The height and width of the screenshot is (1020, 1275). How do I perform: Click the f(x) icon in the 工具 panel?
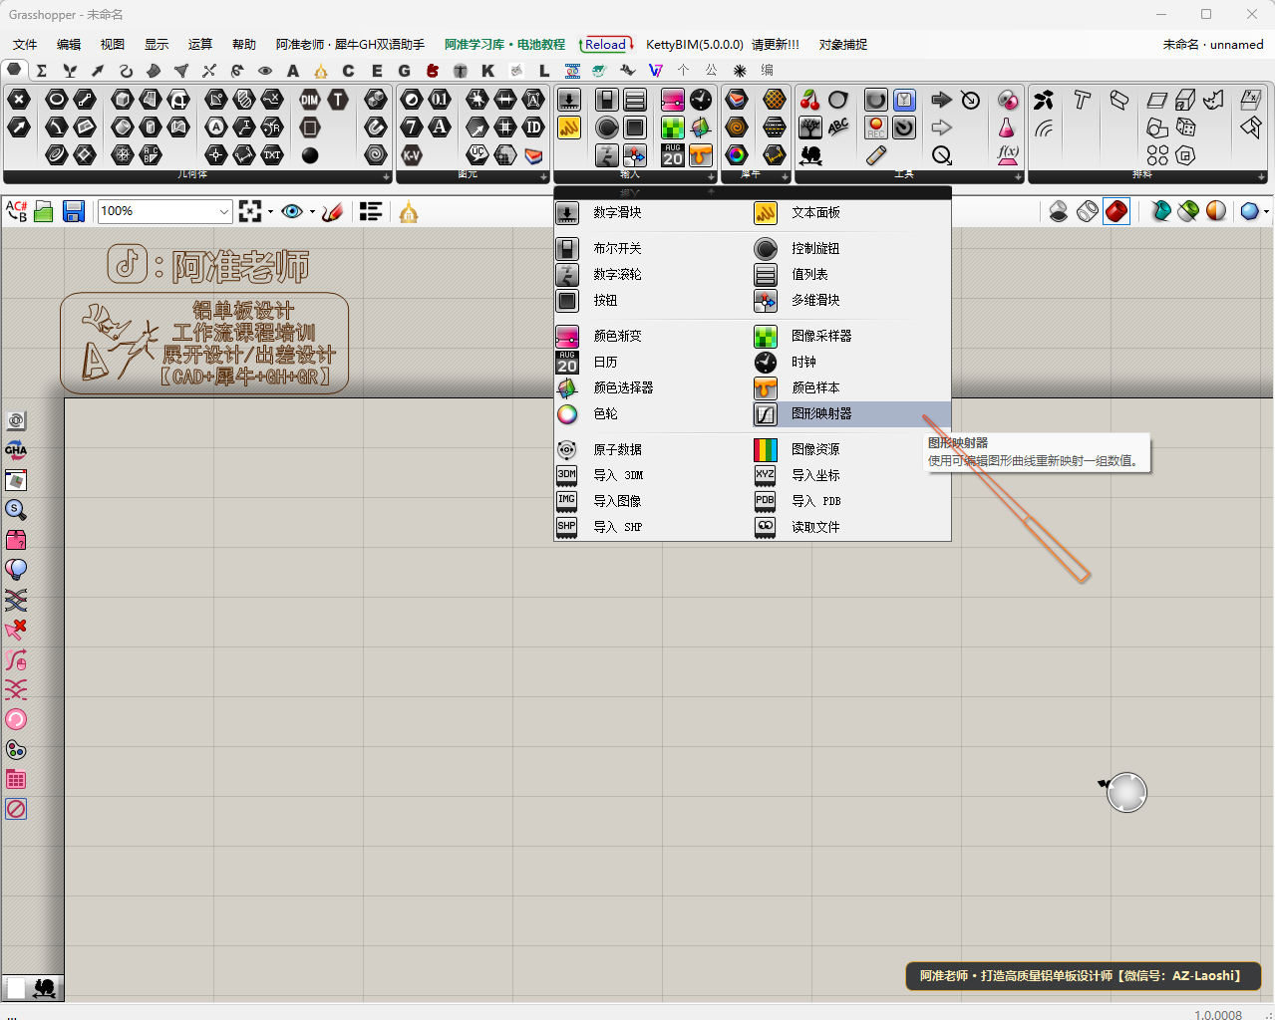point(1008,155)
